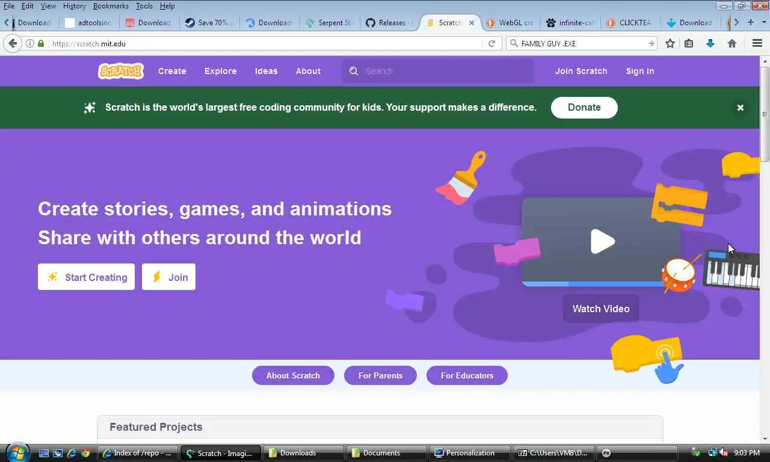
Task: Open About in Scratch navigation
Action: [x=308, y=71]
